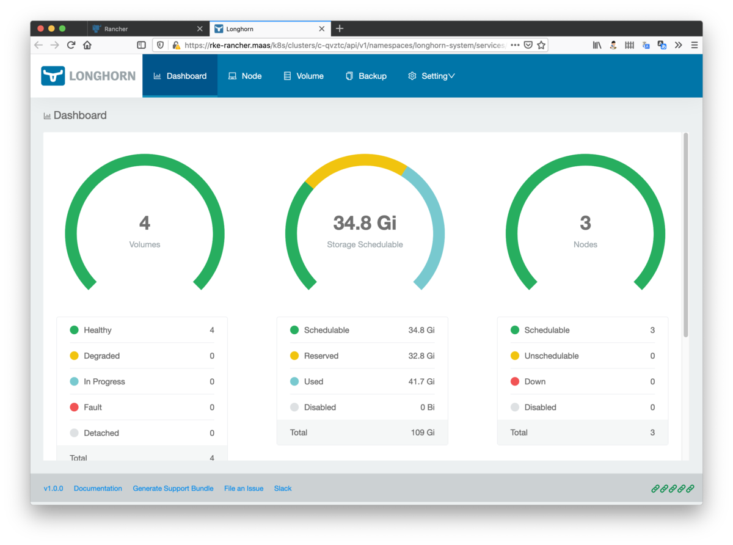Click the Nodes gauge chart
The image size is (733, 545).
click(x=585, y=222)
